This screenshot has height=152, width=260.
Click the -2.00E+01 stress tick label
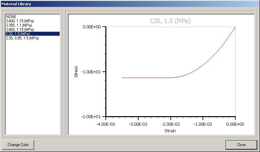coord(92,116)
